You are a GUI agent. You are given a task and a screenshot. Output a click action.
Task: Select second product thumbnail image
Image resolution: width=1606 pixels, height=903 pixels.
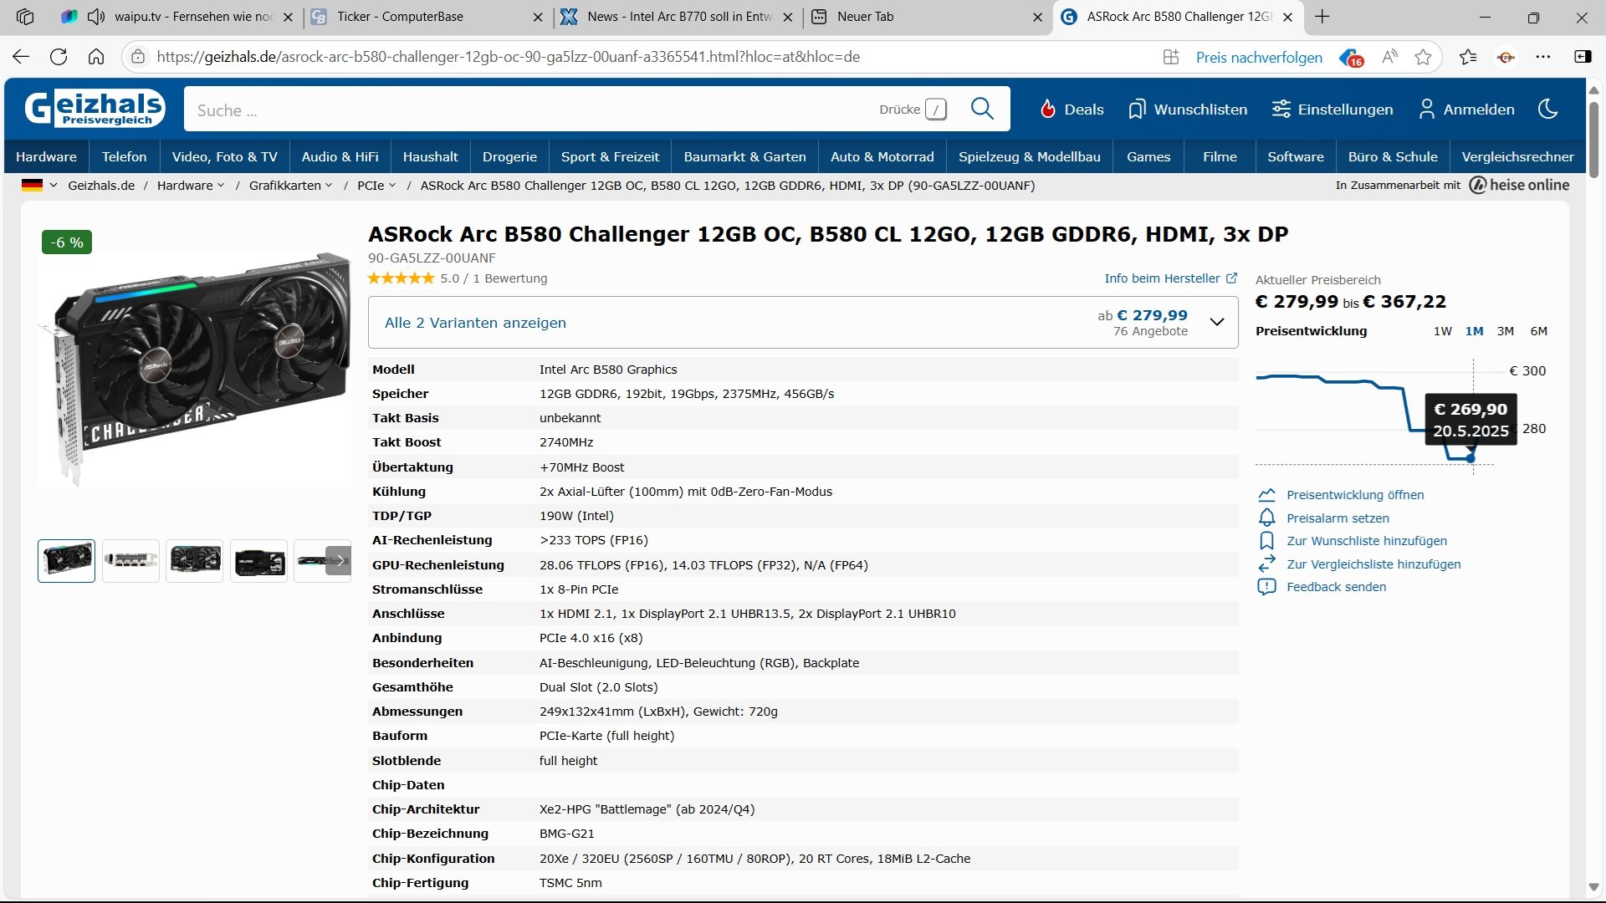[x=130, y=561]
